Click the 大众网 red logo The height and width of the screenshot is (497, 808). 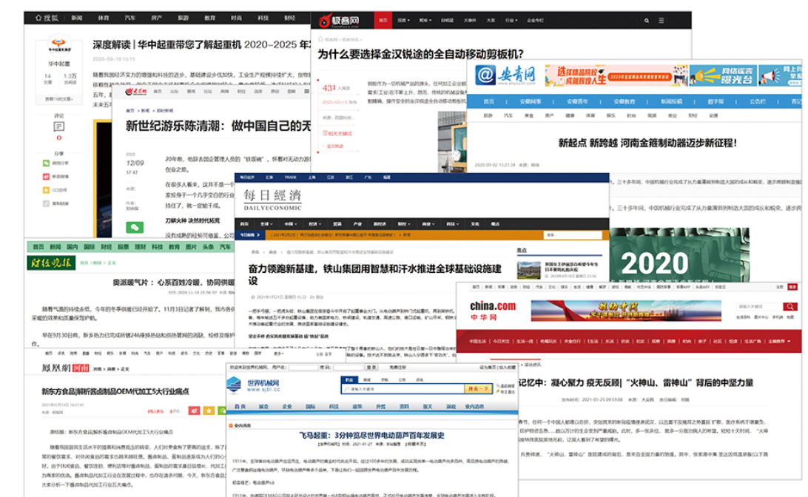click(136, 91)
